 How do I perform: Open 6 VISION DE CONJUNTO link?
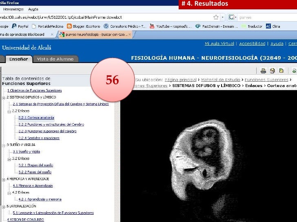25,220
